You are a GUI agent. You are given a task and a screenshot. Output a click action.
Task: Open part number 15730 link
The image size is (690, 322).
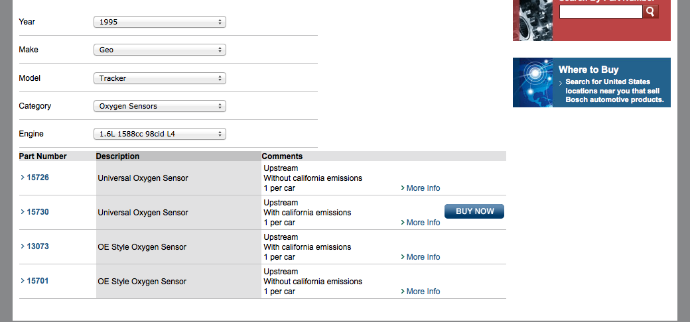coord(37,212)
